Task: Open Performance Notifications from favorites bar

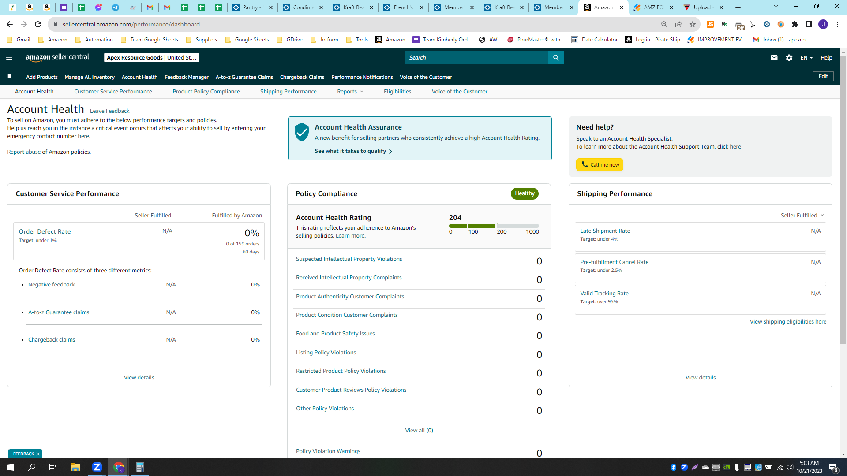Action: point(362,77)
